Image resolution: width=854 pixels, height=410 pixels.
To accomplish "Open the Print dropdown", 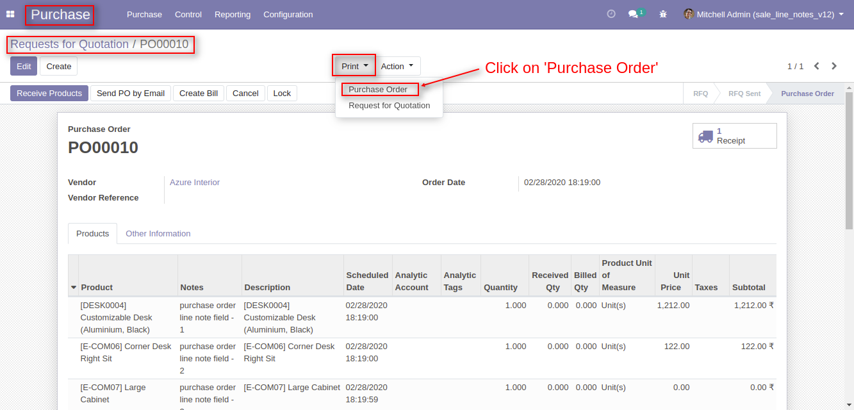I will (353, 65).
